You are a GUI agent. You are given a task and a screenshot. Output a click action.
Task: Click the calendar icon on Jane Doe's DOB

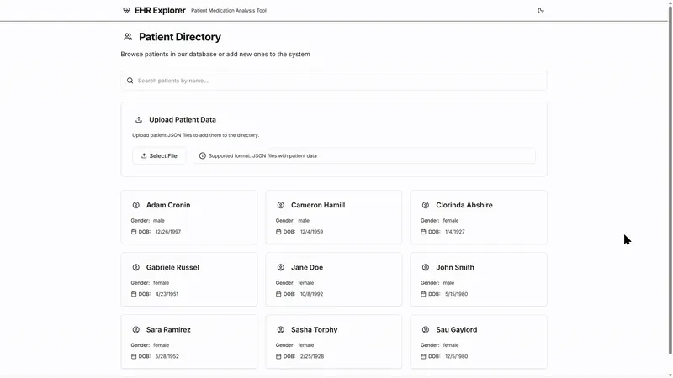tap(278, 294)
